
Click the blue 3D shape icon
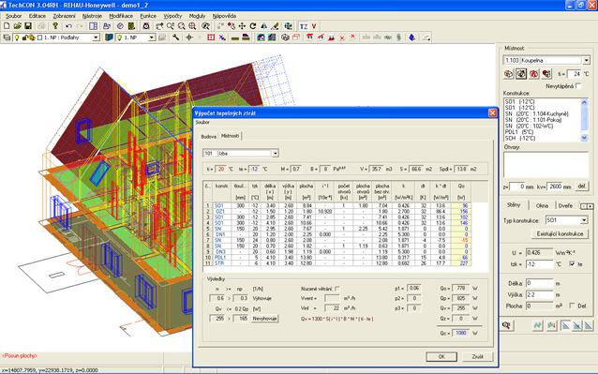click(x=411, y=37)
